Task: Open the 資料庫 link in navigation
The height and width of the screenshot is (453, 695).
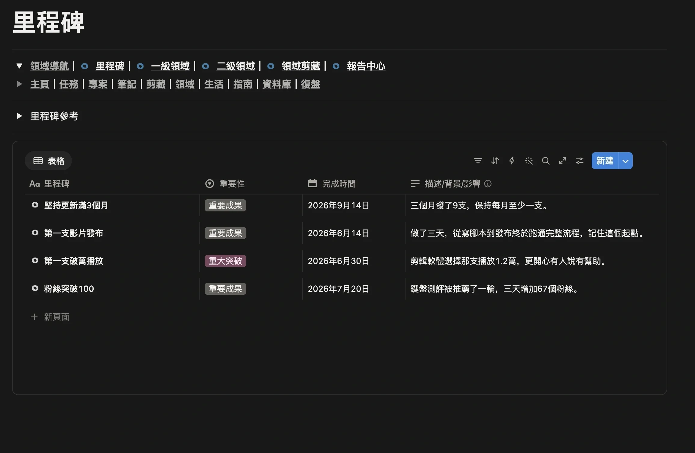Action: (x=277, y=84)
